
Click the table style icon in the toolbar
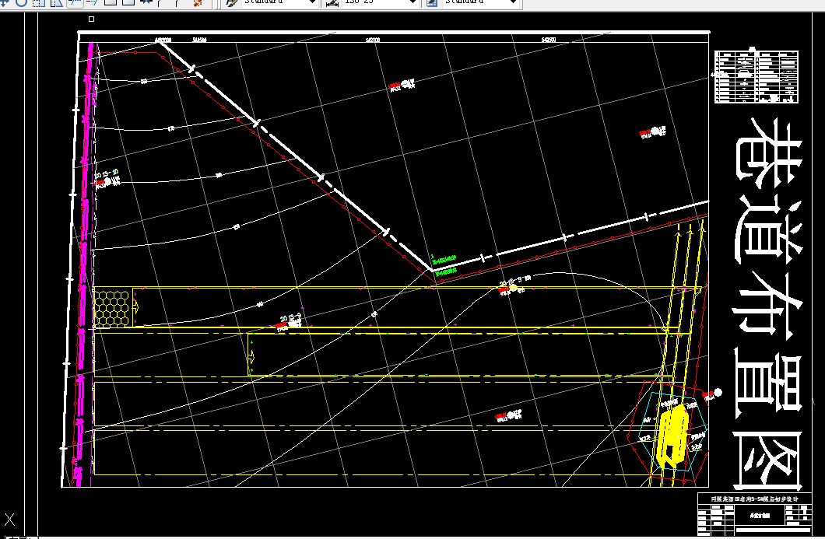point(431,2)
